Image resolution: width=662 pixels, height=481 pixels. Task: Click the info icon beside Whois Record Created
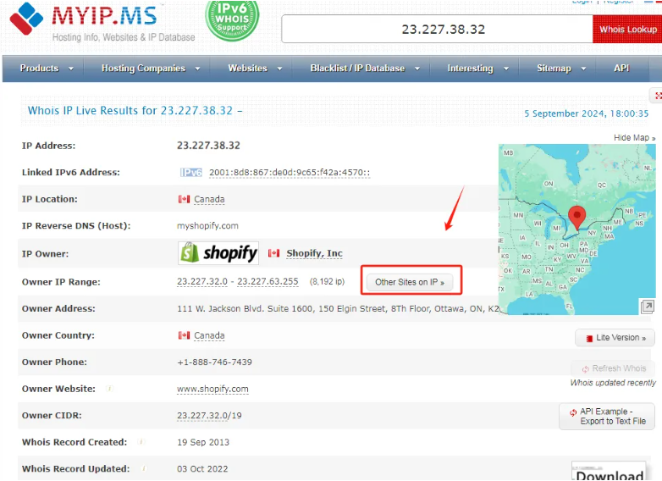141,442
